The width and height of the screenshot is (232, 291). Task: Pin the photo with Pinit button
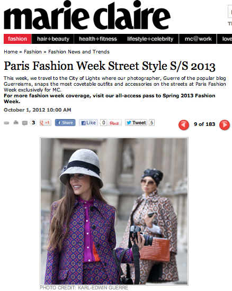coord(114,123)
